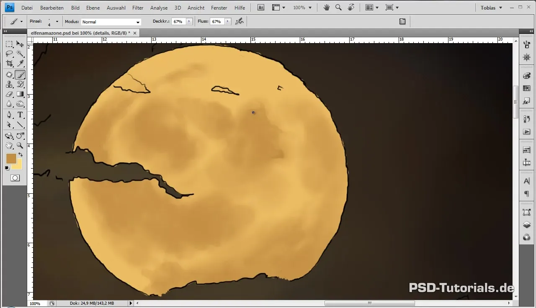Screen dimensions: 536x308
Task: Open the Ebene menu
Action: click(93, 8)
